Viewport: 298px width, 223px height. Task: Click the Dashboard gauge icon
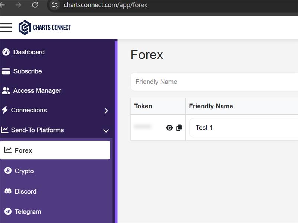pyautogui.click(x=6, y=52)
